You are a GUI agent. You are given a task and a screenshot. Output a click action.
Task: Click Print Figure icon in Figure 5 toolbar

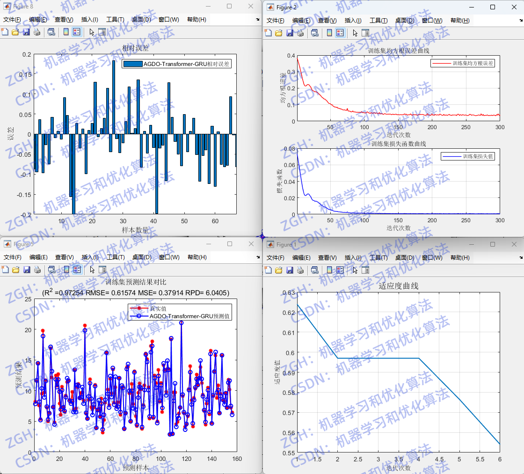(37, 270)
